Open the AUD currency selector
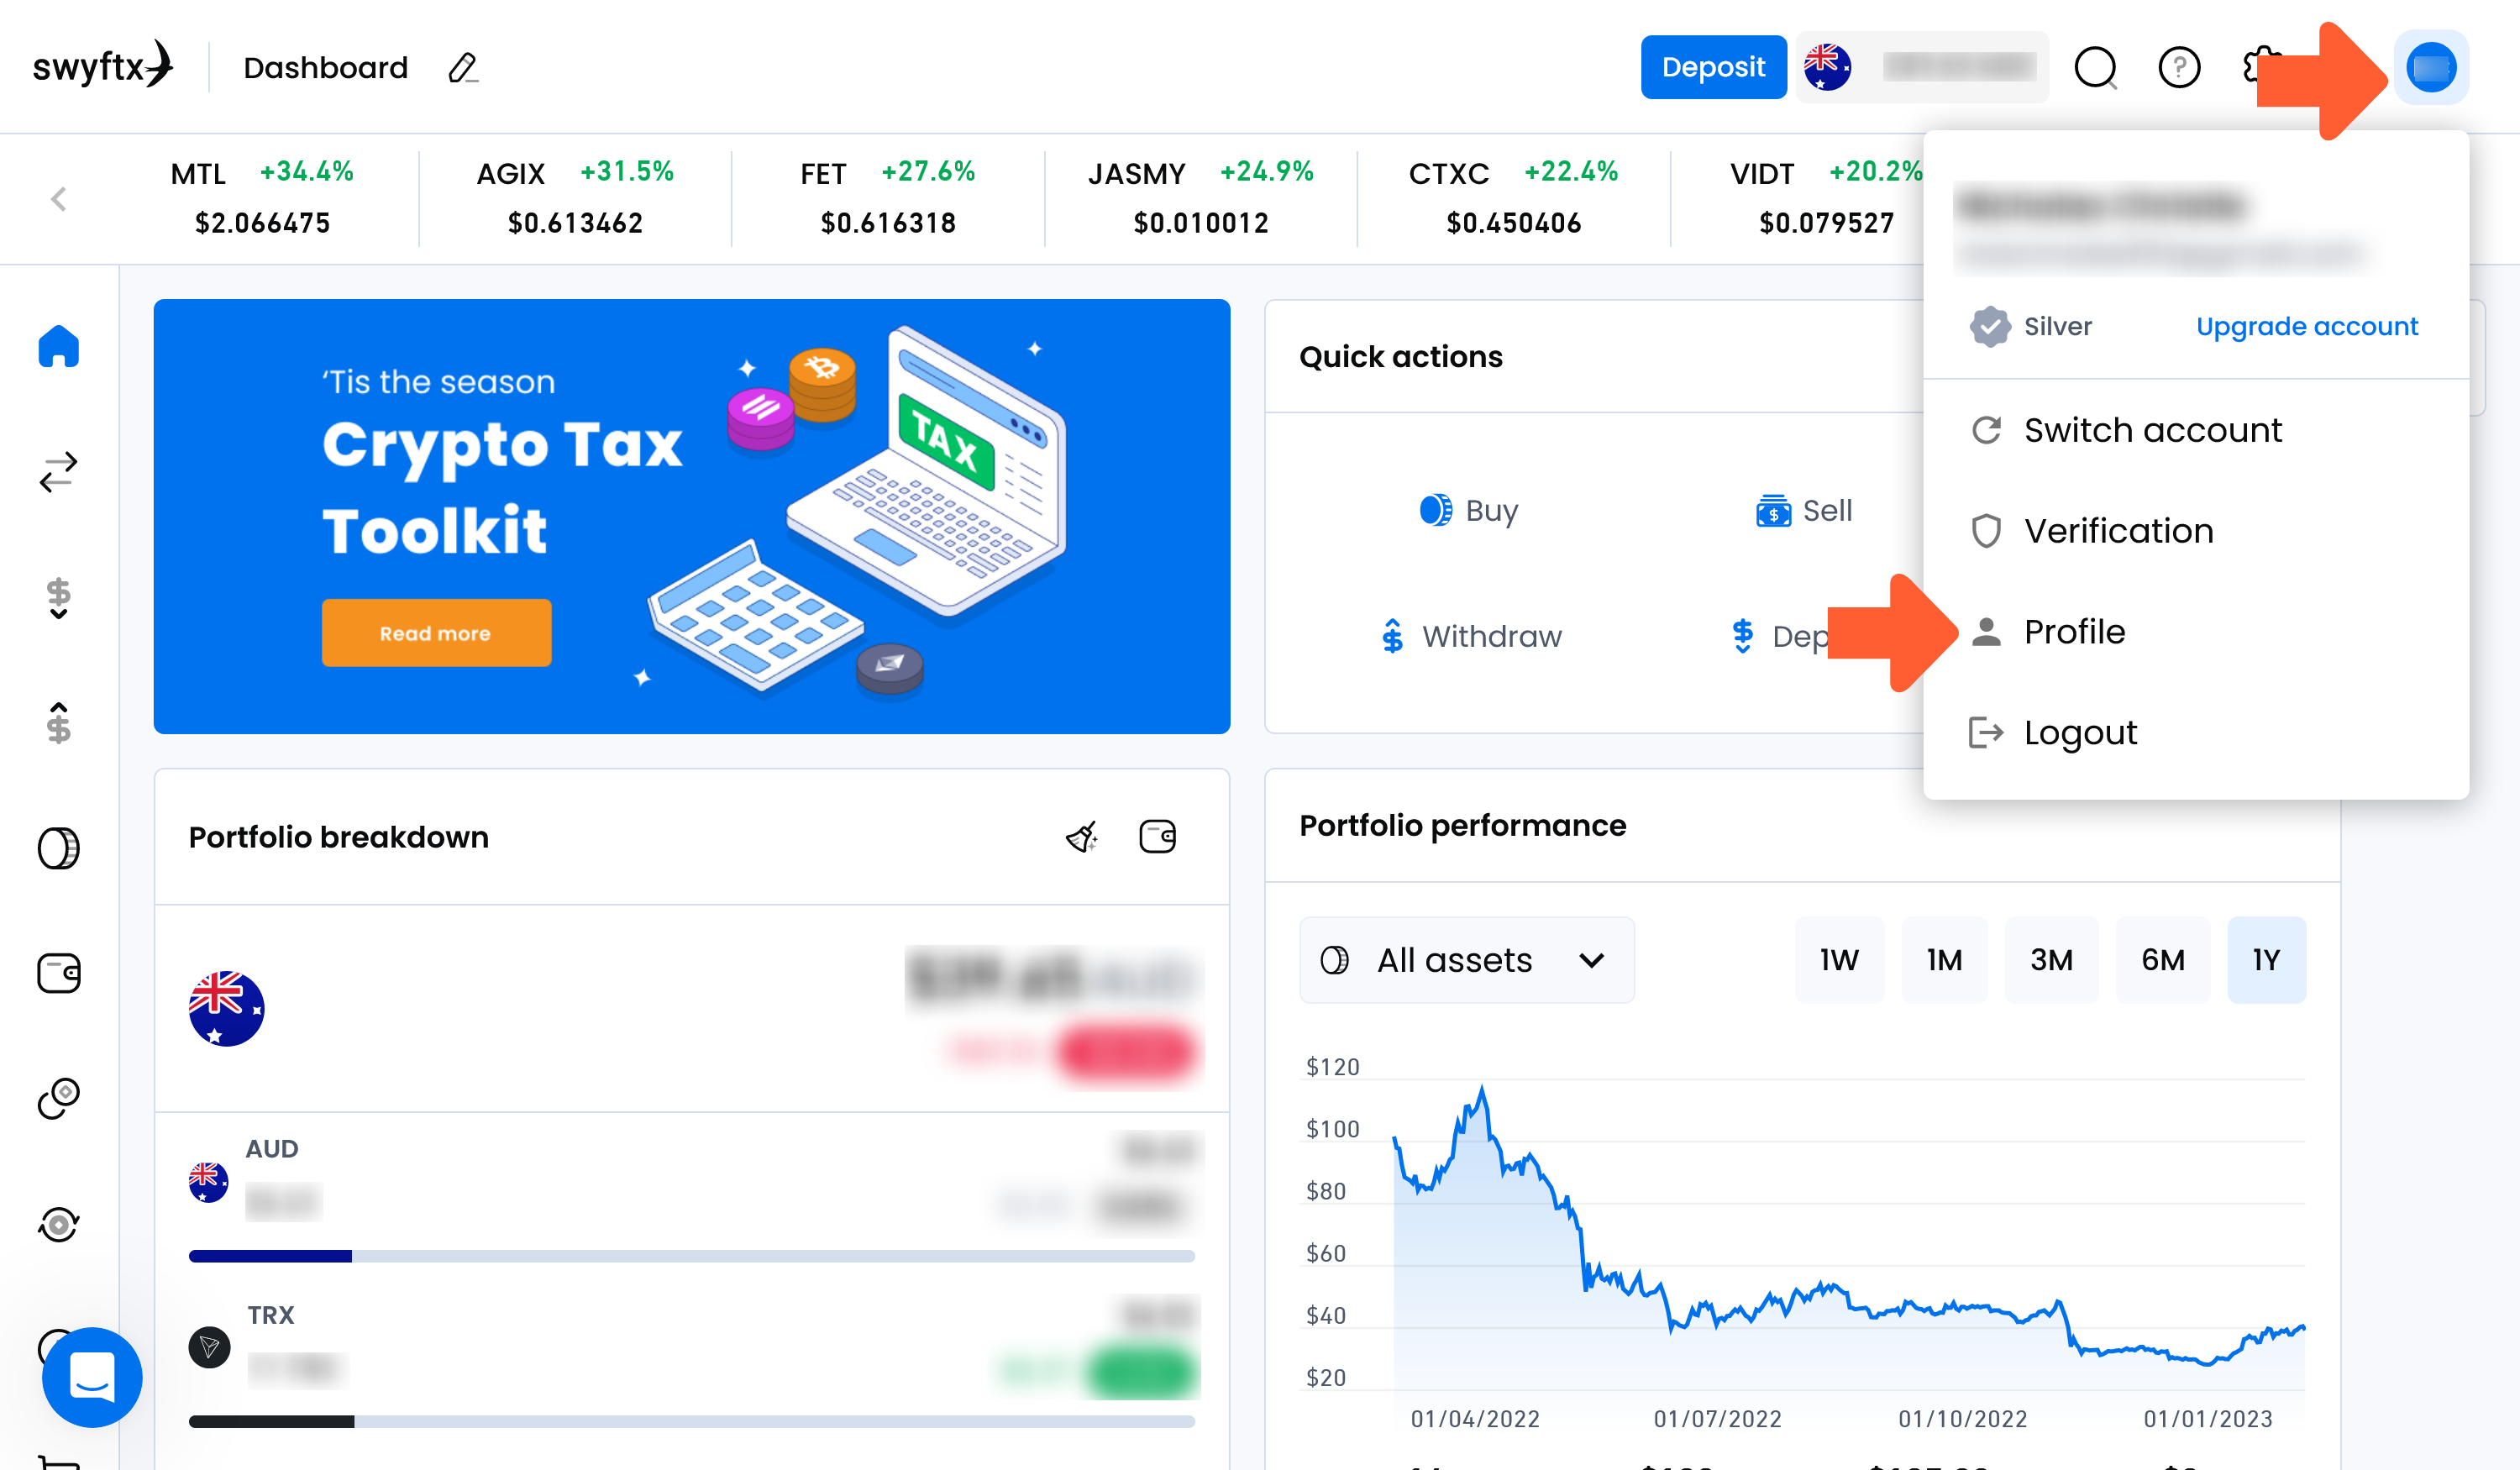This screenshot has height=1470, width=2520. (x=1921, y=68)
